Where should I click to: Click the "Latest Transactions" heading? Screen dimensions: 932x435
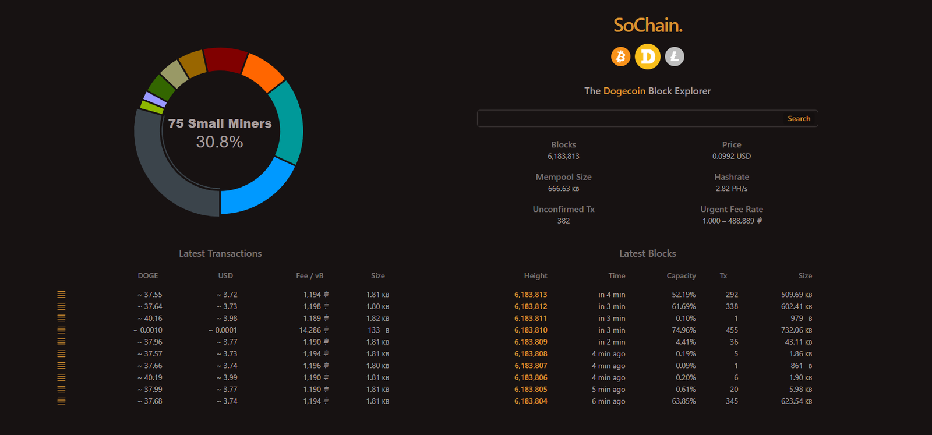click(x=220, y=253)
